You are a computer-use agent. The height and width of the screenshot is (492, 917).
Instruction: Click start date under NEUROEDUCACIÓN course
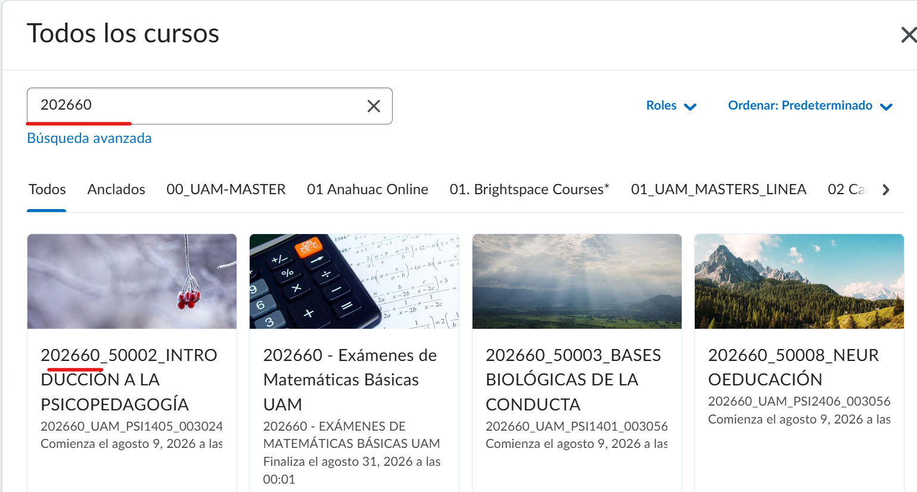[x=799, y=419]
